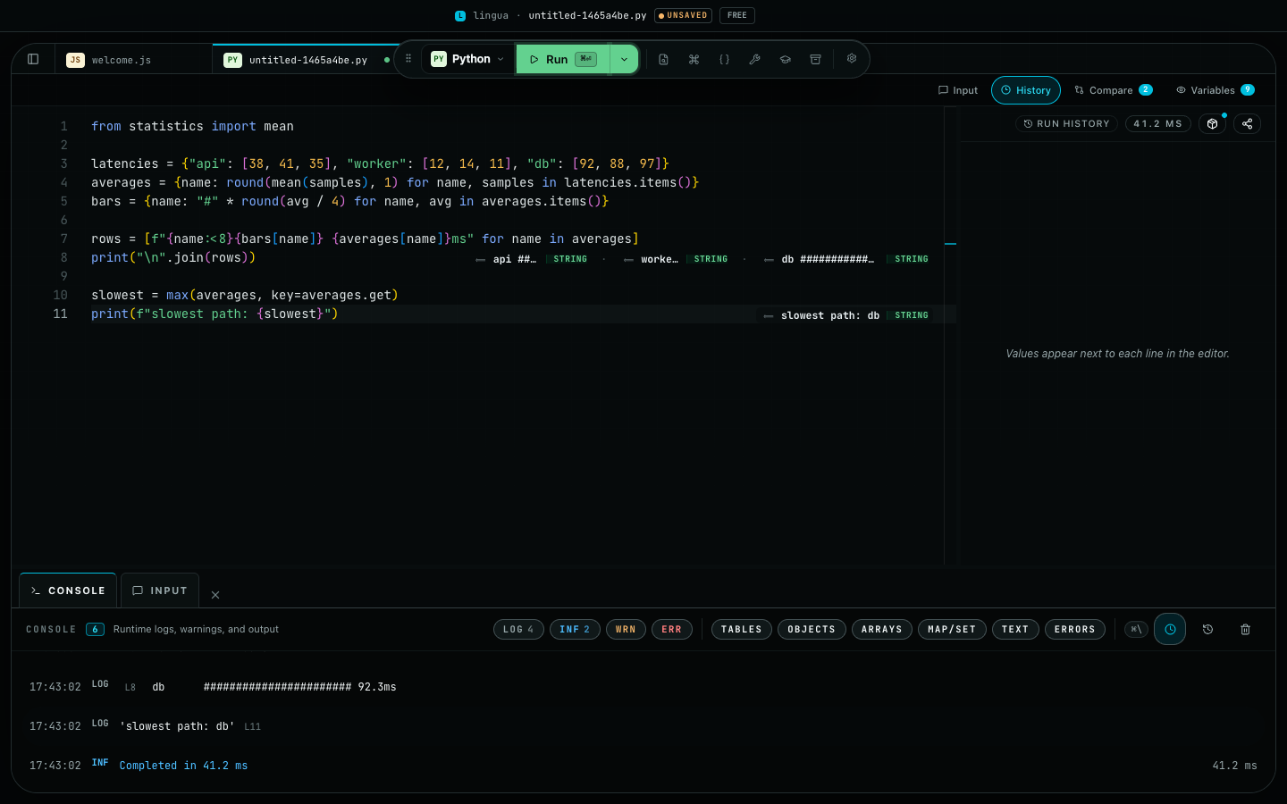Click the package cube icon
Image resolution: width=1287 pixels, height=804 pixels.
[x=1212, y=123]
